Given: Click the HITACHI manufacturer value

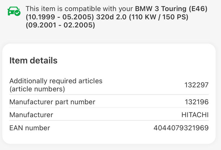Looking at the screenshot, I should point(195,115).
